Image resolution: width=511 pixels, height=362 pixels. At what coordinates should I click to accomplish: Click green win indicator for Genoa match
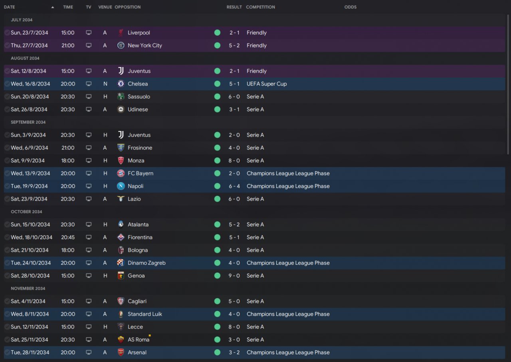(217, 276)
